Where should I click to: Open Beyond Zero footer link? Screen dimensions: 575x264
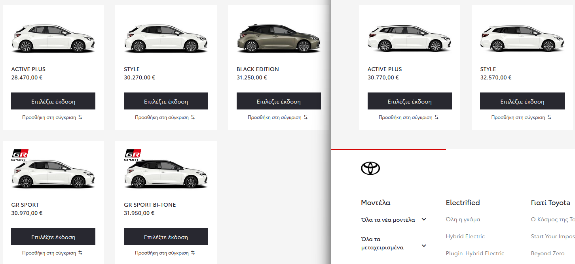[548, 253]
